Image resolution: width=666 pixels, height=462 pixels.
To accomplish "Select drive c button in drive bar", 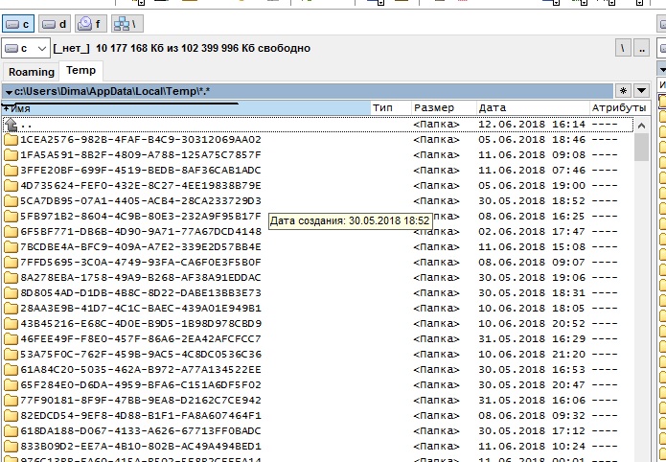I will [18, 22].
